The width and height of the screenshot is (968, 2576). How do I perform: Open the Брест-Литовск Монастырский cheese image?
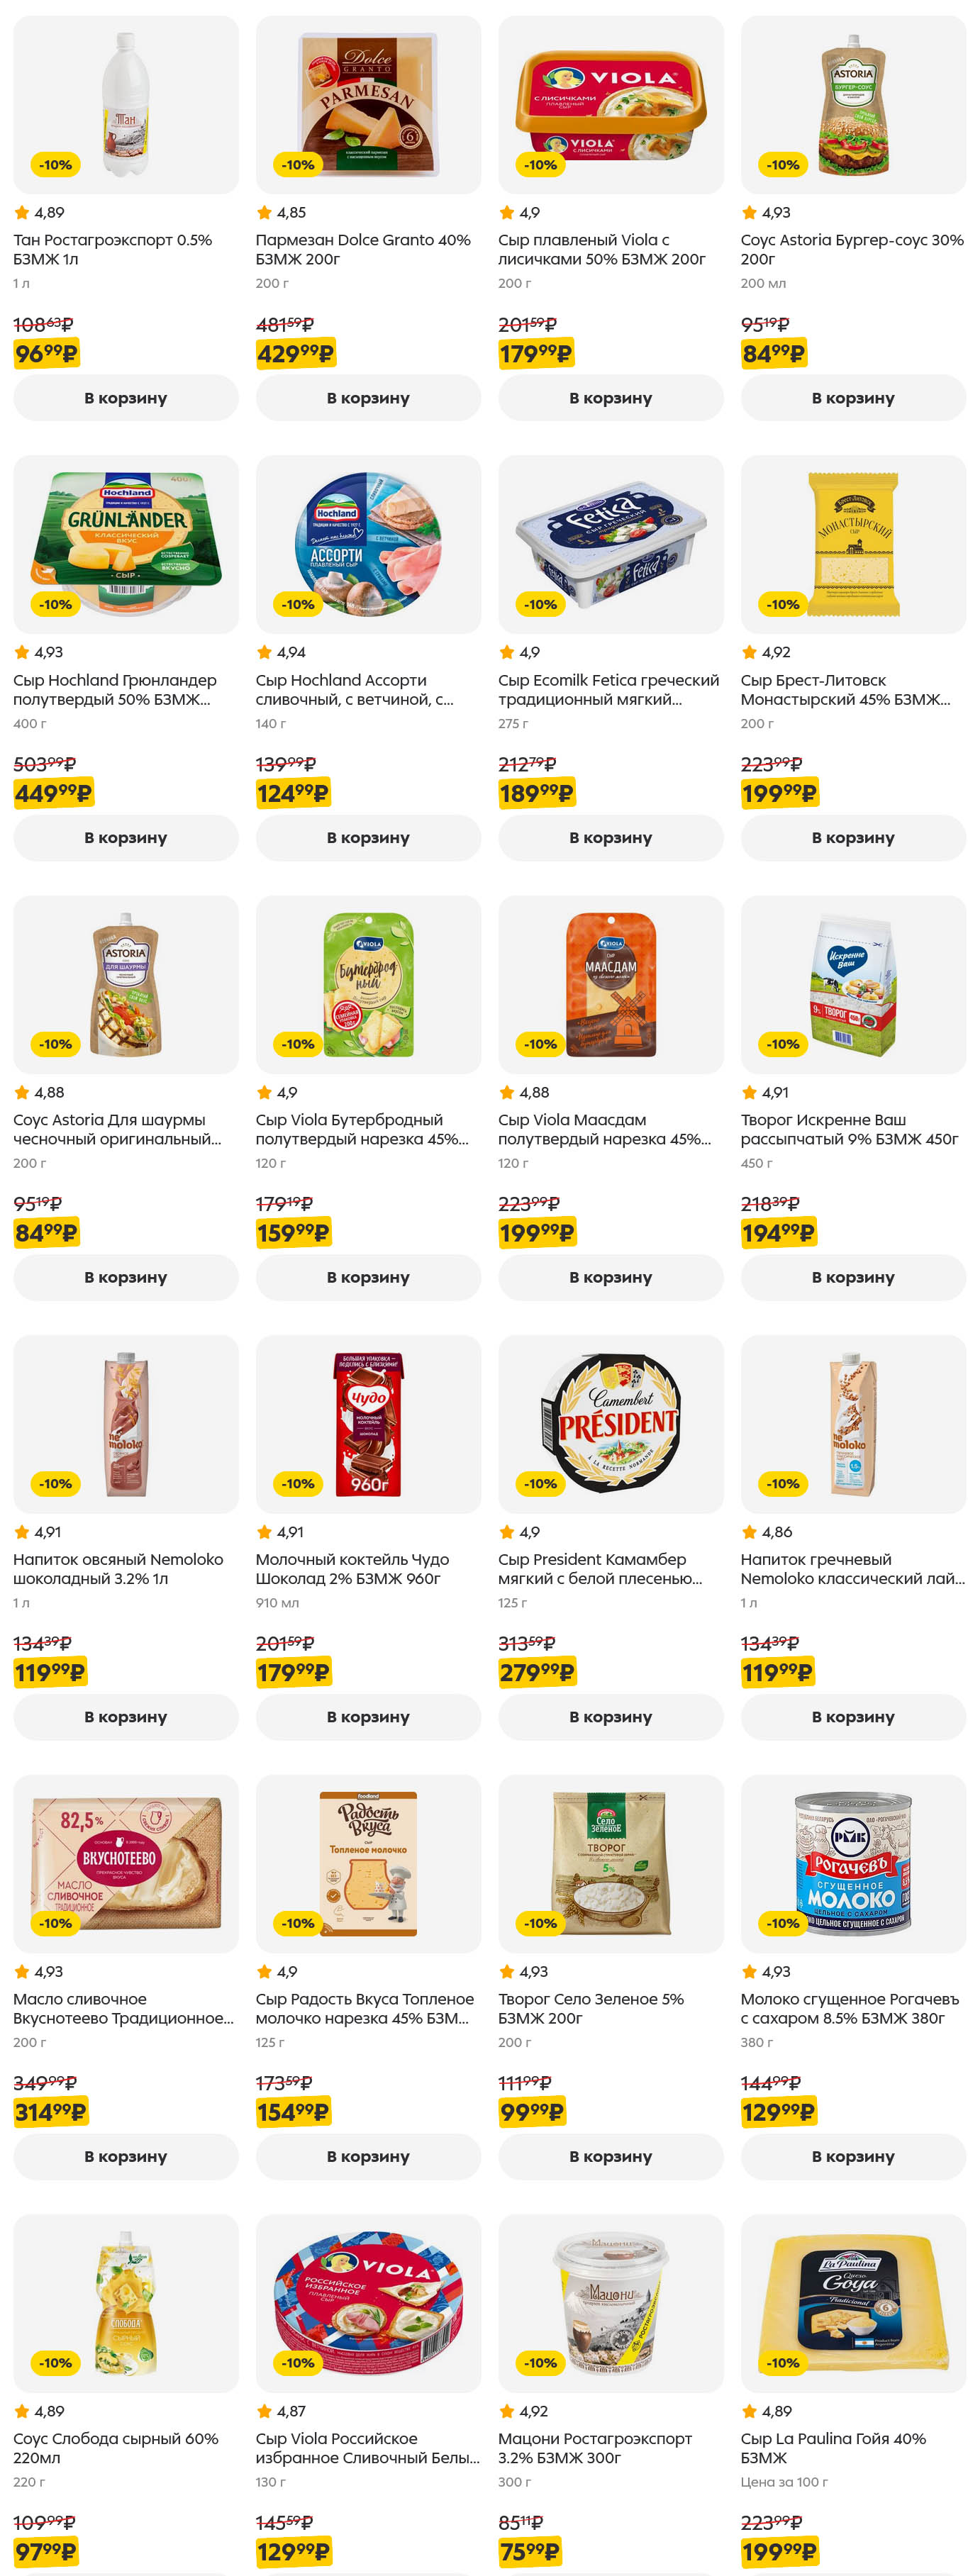(853, 544)
